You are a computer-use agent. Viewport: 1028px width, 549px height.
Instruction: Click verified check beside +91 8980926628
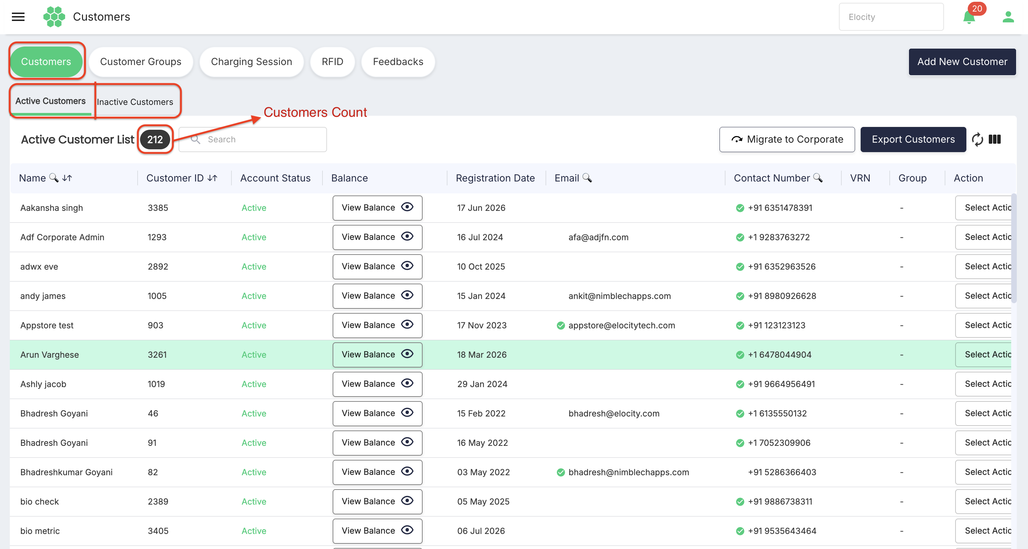(740, 296)
